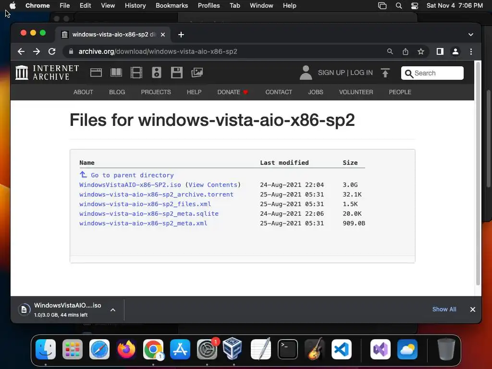Open VirtualBox from the Dock
Image resolution: width=492 pixels, height=369 pixels.
tap(232, 348)
